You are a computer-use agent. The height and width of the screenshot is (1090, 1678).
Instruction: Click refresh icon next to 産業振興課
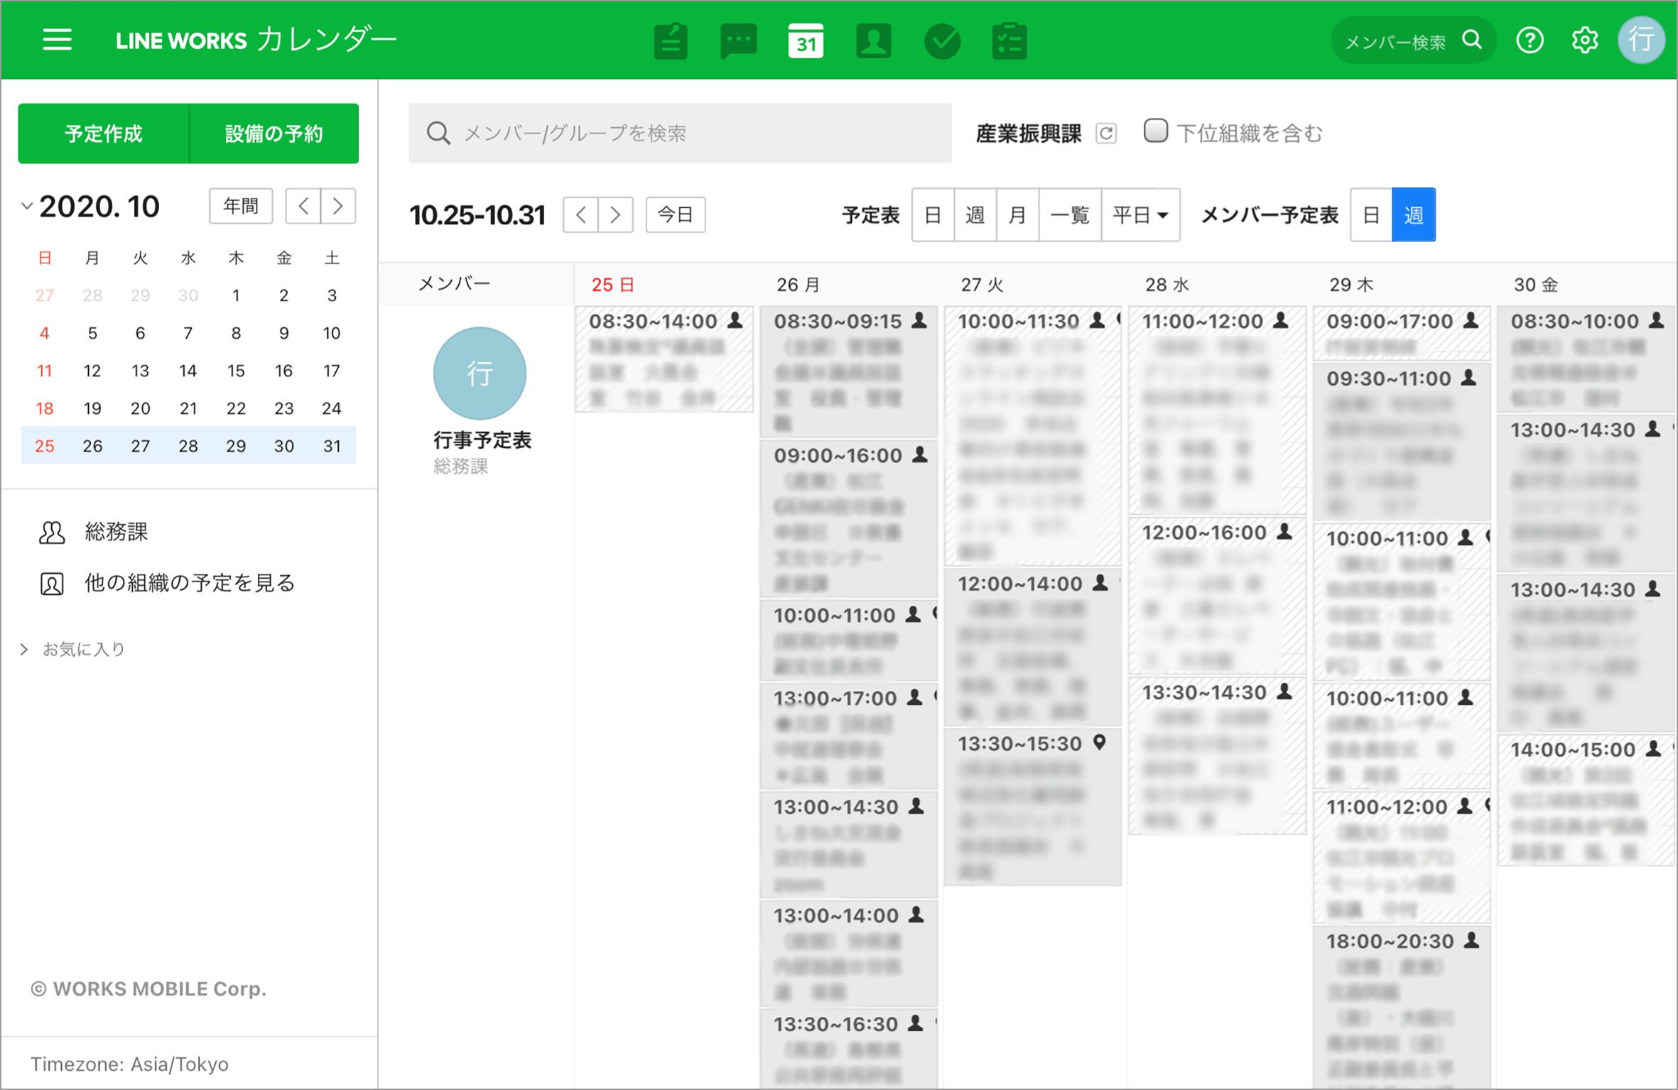[1106, 133]
